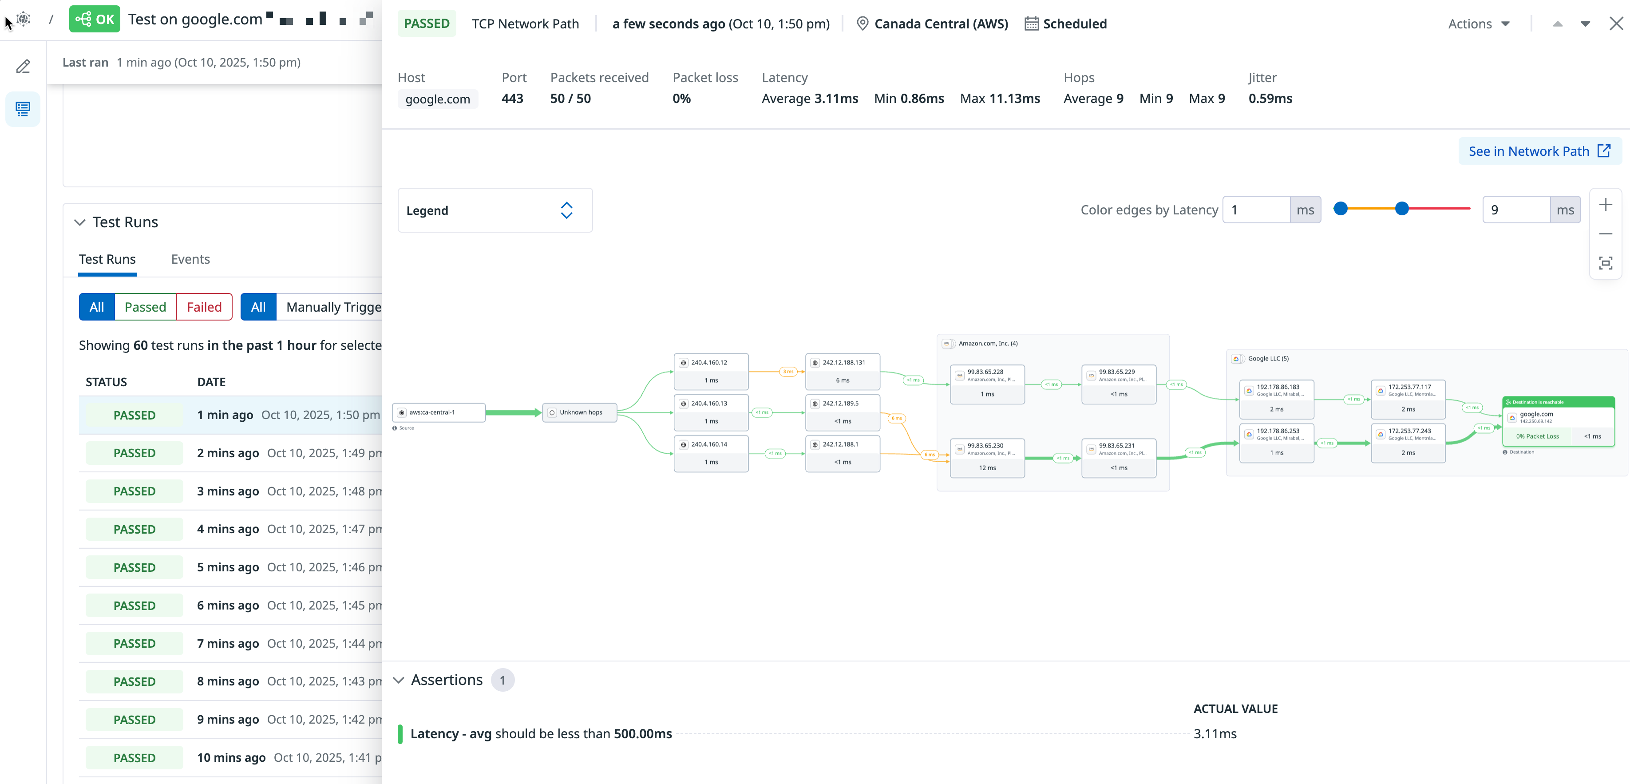This screenshot has width=1630, height=784.
Task: Click the minimum latency threshold input
Action: (x=1256, y=210)
